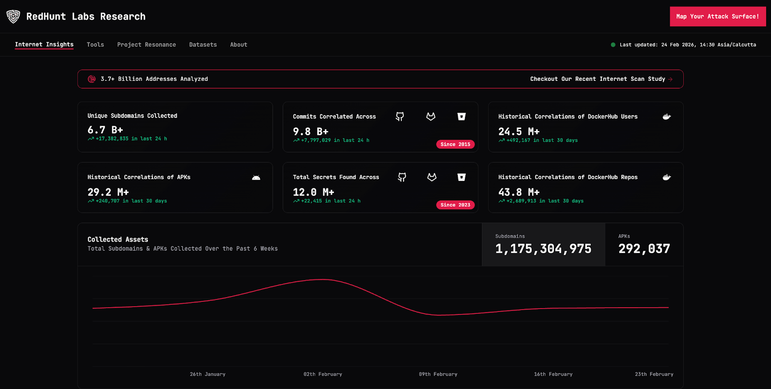Click the Since 2015 badge
771x389 pixels.
(455, 144)
